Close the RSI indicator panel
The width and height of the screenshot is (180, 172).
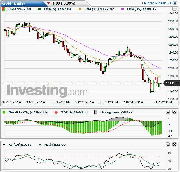point(175,144)
